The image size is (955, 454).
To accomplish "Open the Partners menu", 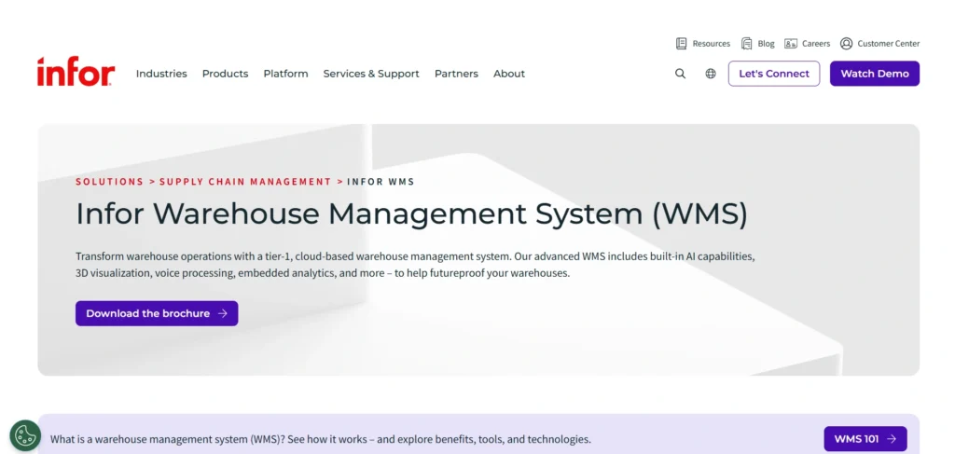I will tap(456, 74).
